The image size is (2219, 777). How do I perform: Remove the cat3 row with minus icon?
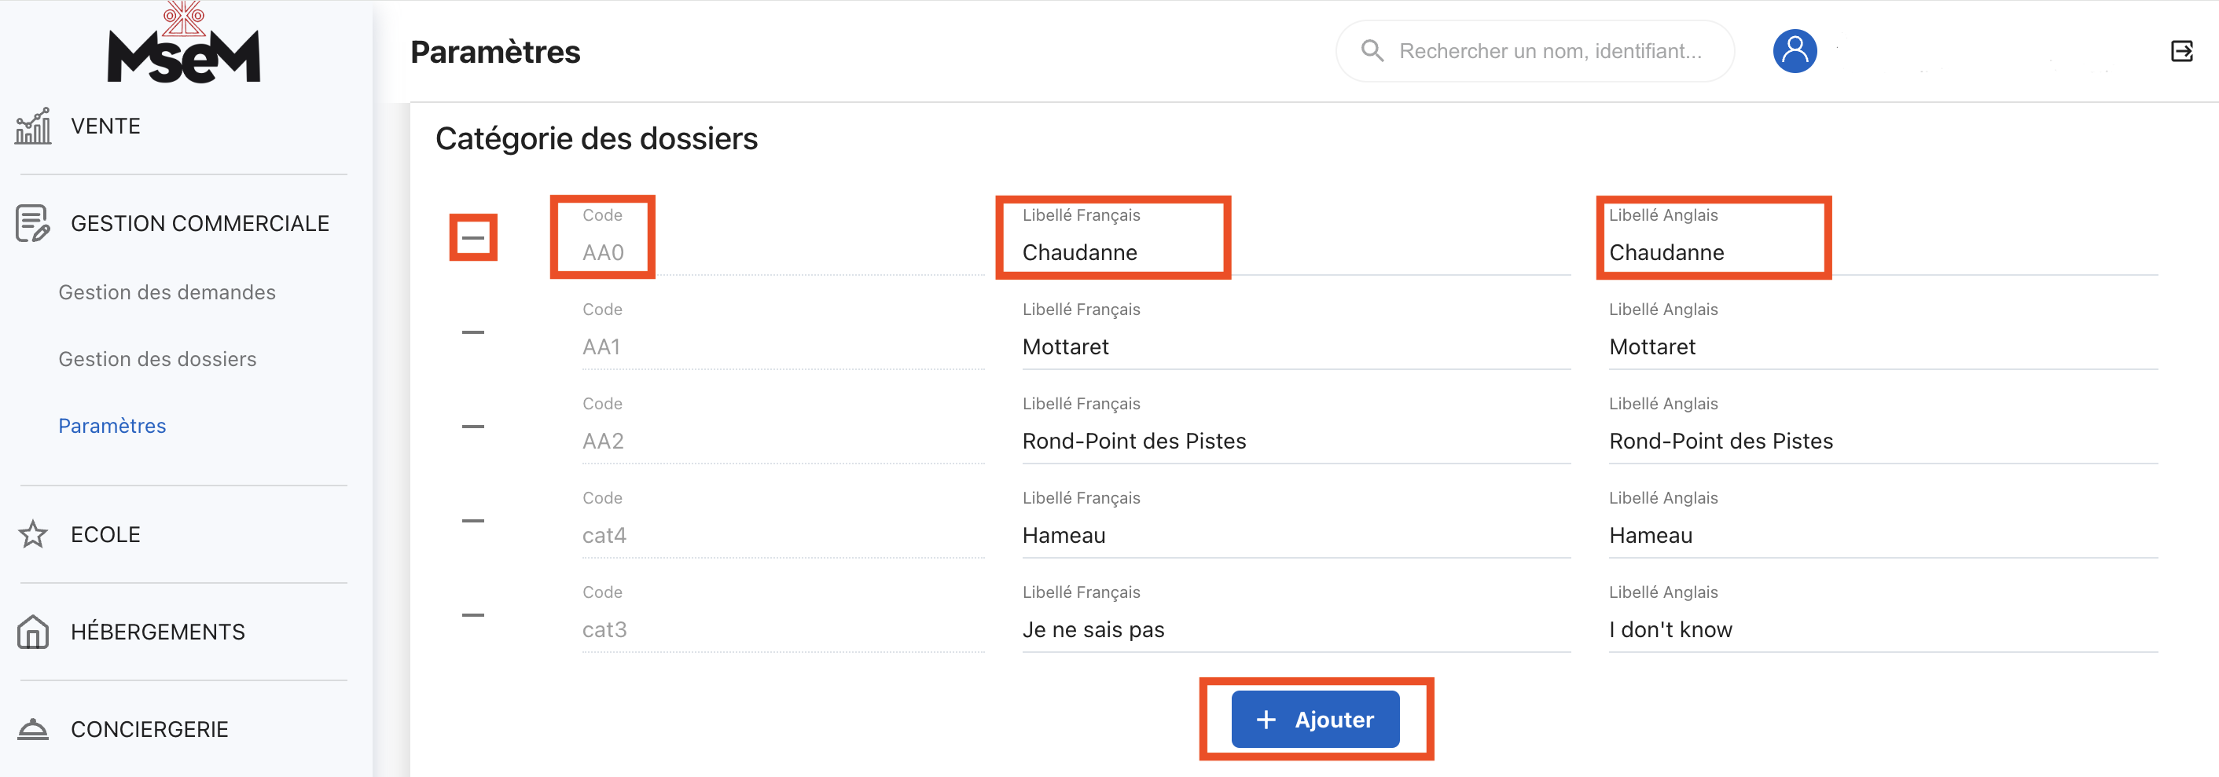pos(473,615)
